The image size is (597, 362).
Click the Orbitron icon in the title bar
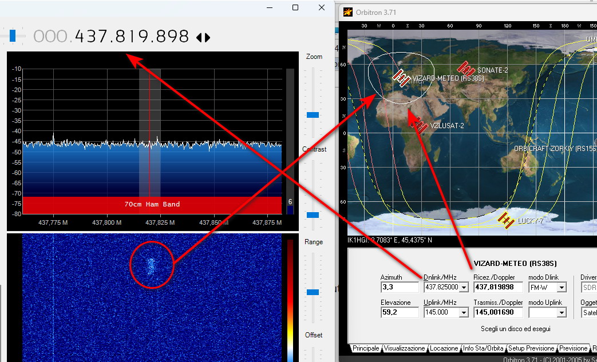[x=347, y=12]
